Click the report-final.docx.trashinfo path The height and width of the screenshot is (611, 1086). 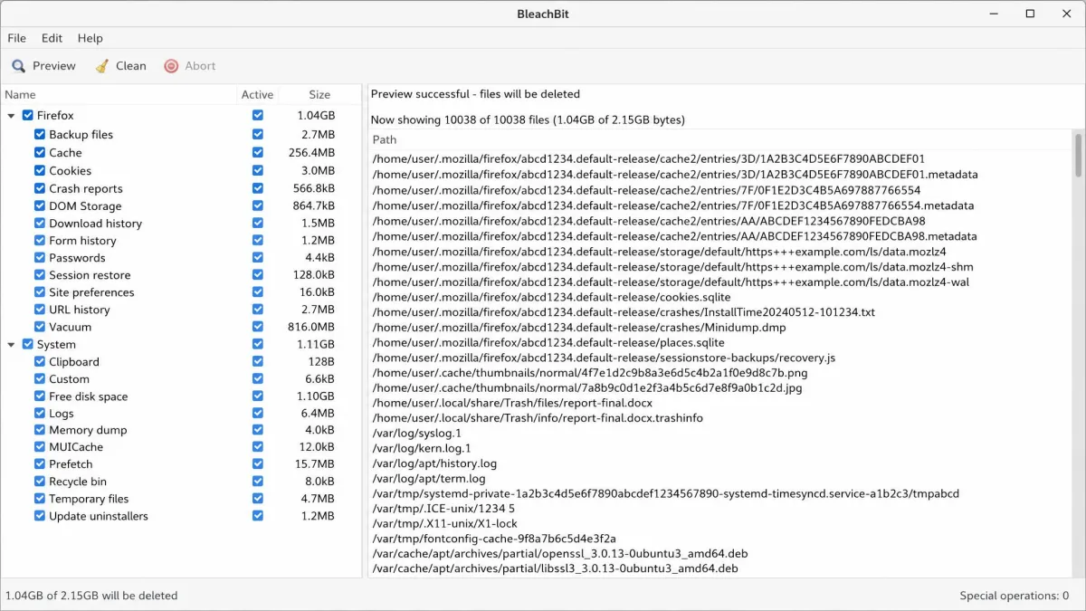click(538, 418)
